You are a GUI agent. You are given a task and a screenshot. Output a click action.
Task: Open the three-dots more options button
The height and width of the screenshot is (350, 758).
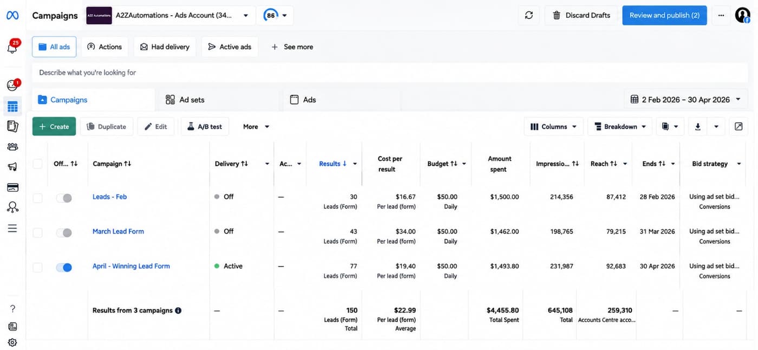[721, 15]
